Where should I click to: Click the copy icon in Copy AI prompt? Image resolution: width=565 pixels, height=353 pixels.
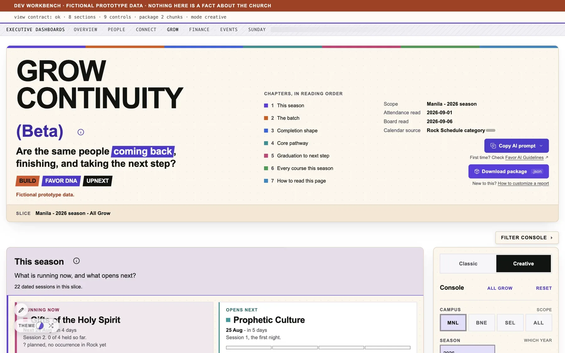[493, 146]
